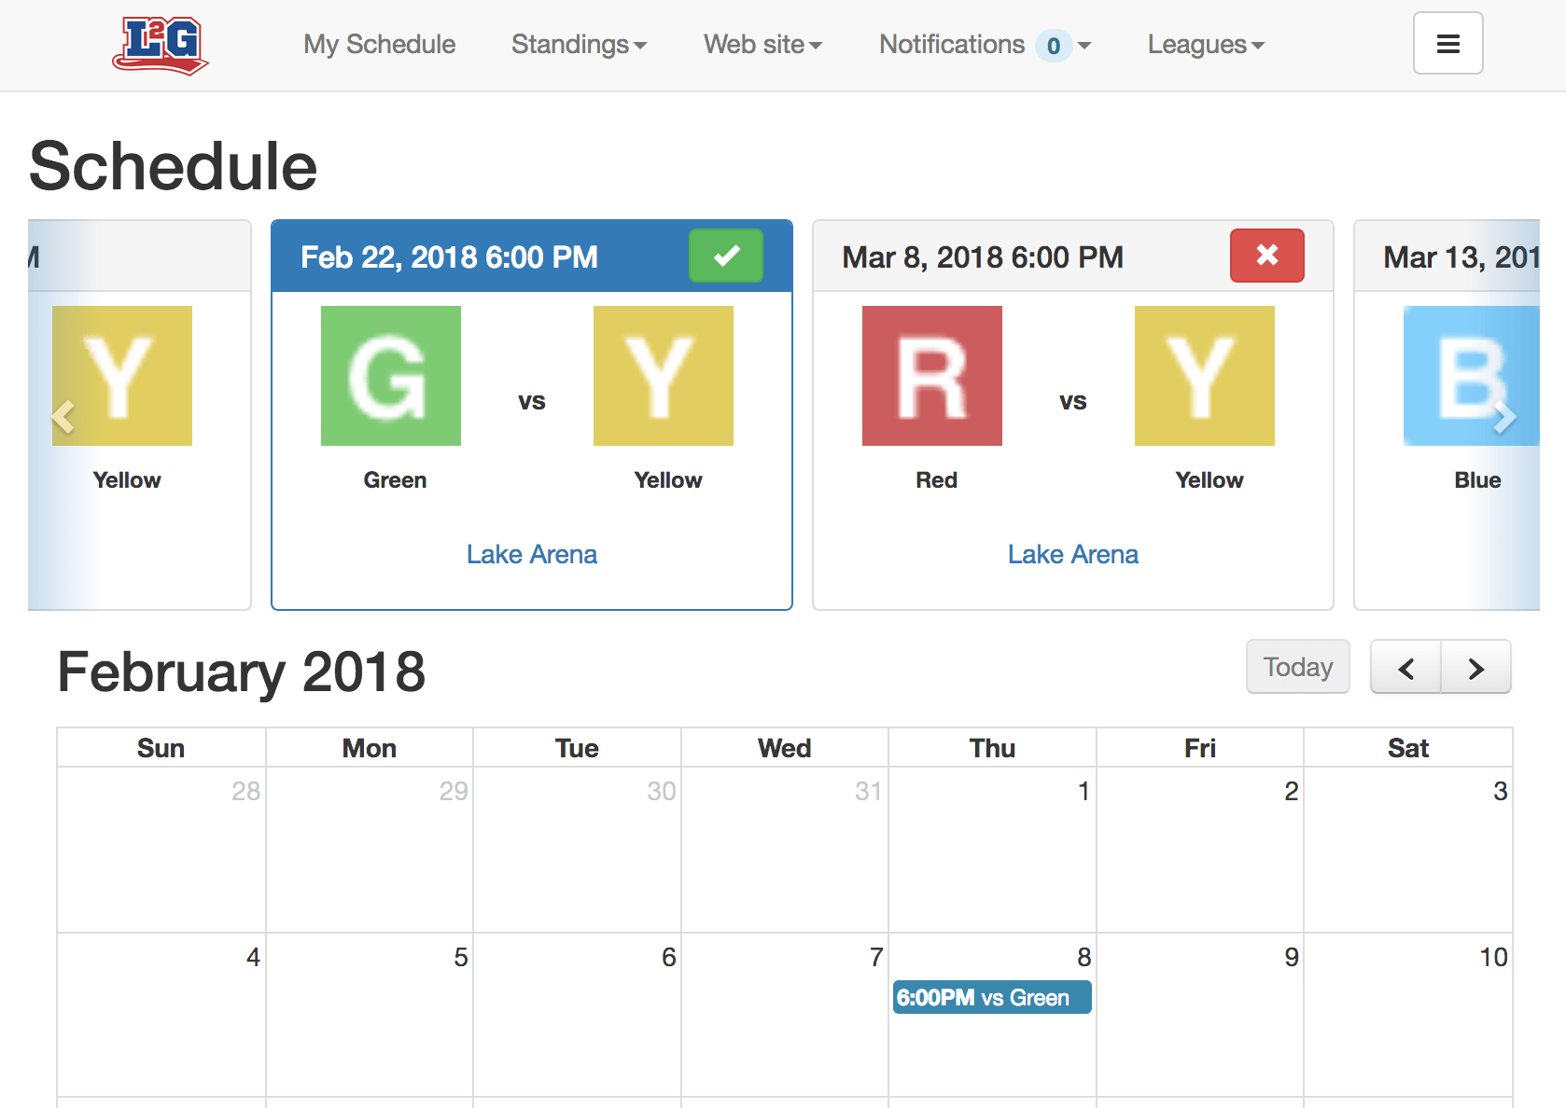Image resolution: width=1566 pixels, height=1108 pixels.
Task: Advance schedule carousel with right chevron
Action: coord(1503,416)
